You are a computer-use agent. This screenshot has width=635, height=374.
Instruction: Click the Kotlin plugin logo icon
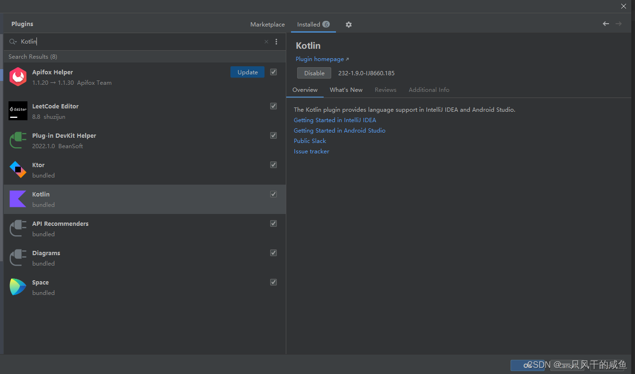(x=18, y=199)
